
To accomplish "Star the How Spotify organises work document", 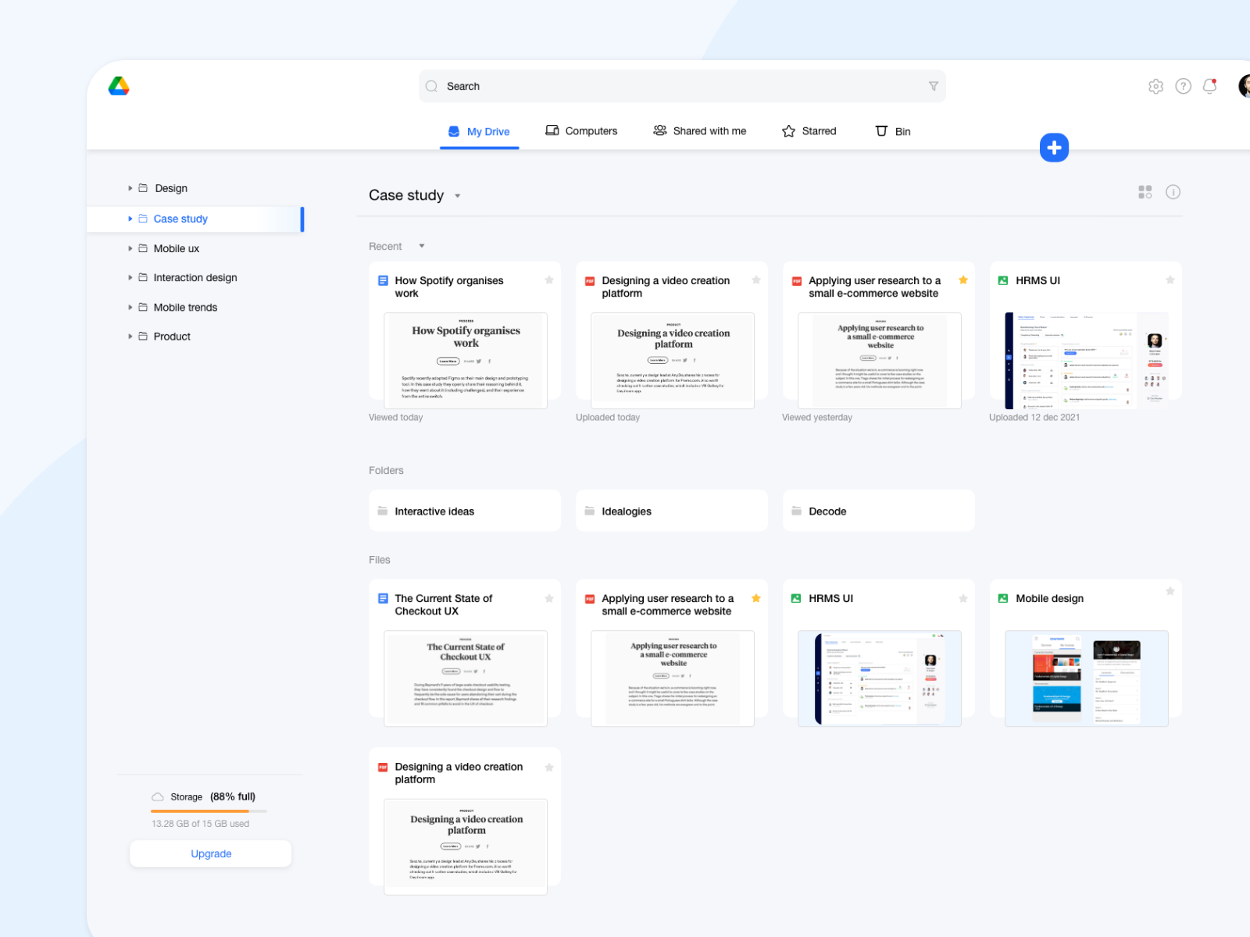I will 549,280.
